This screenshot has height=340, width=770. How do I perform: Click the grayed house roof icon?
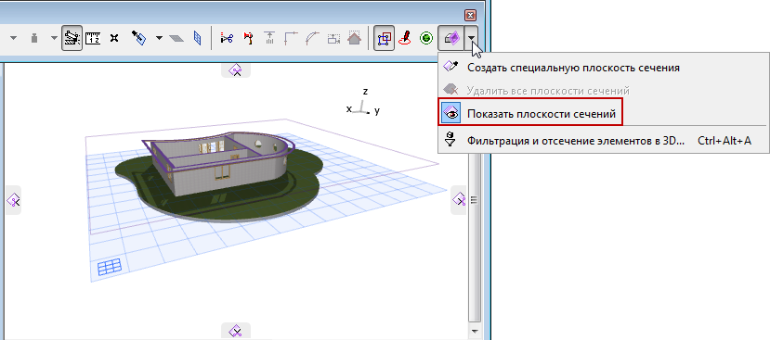355,38
